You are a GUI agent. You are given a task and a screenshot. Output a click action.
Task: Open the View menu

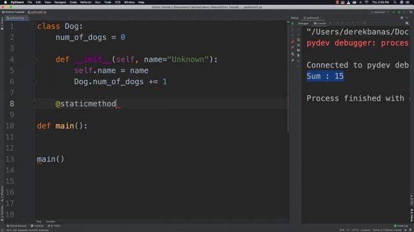(x=47, y=2)
